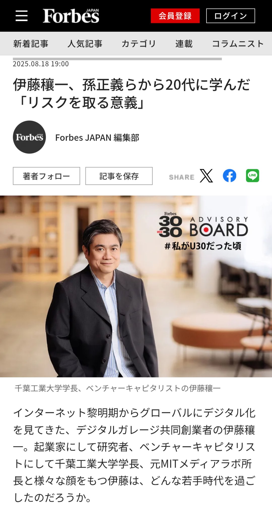
Task: Click the gray reading progress bar
Action: 117,59
